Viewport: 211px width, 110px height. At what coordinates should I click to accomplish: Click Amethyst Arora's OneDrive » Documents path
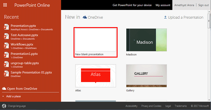coord(32,30)
